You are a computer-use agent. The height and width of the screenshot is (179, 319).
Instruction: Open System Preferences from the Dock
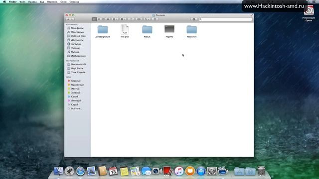click(x=212, y=171)
